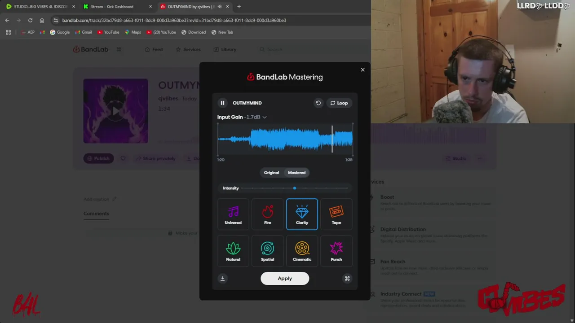Download the mastered track with arrow icon

(x=222, y=279)
